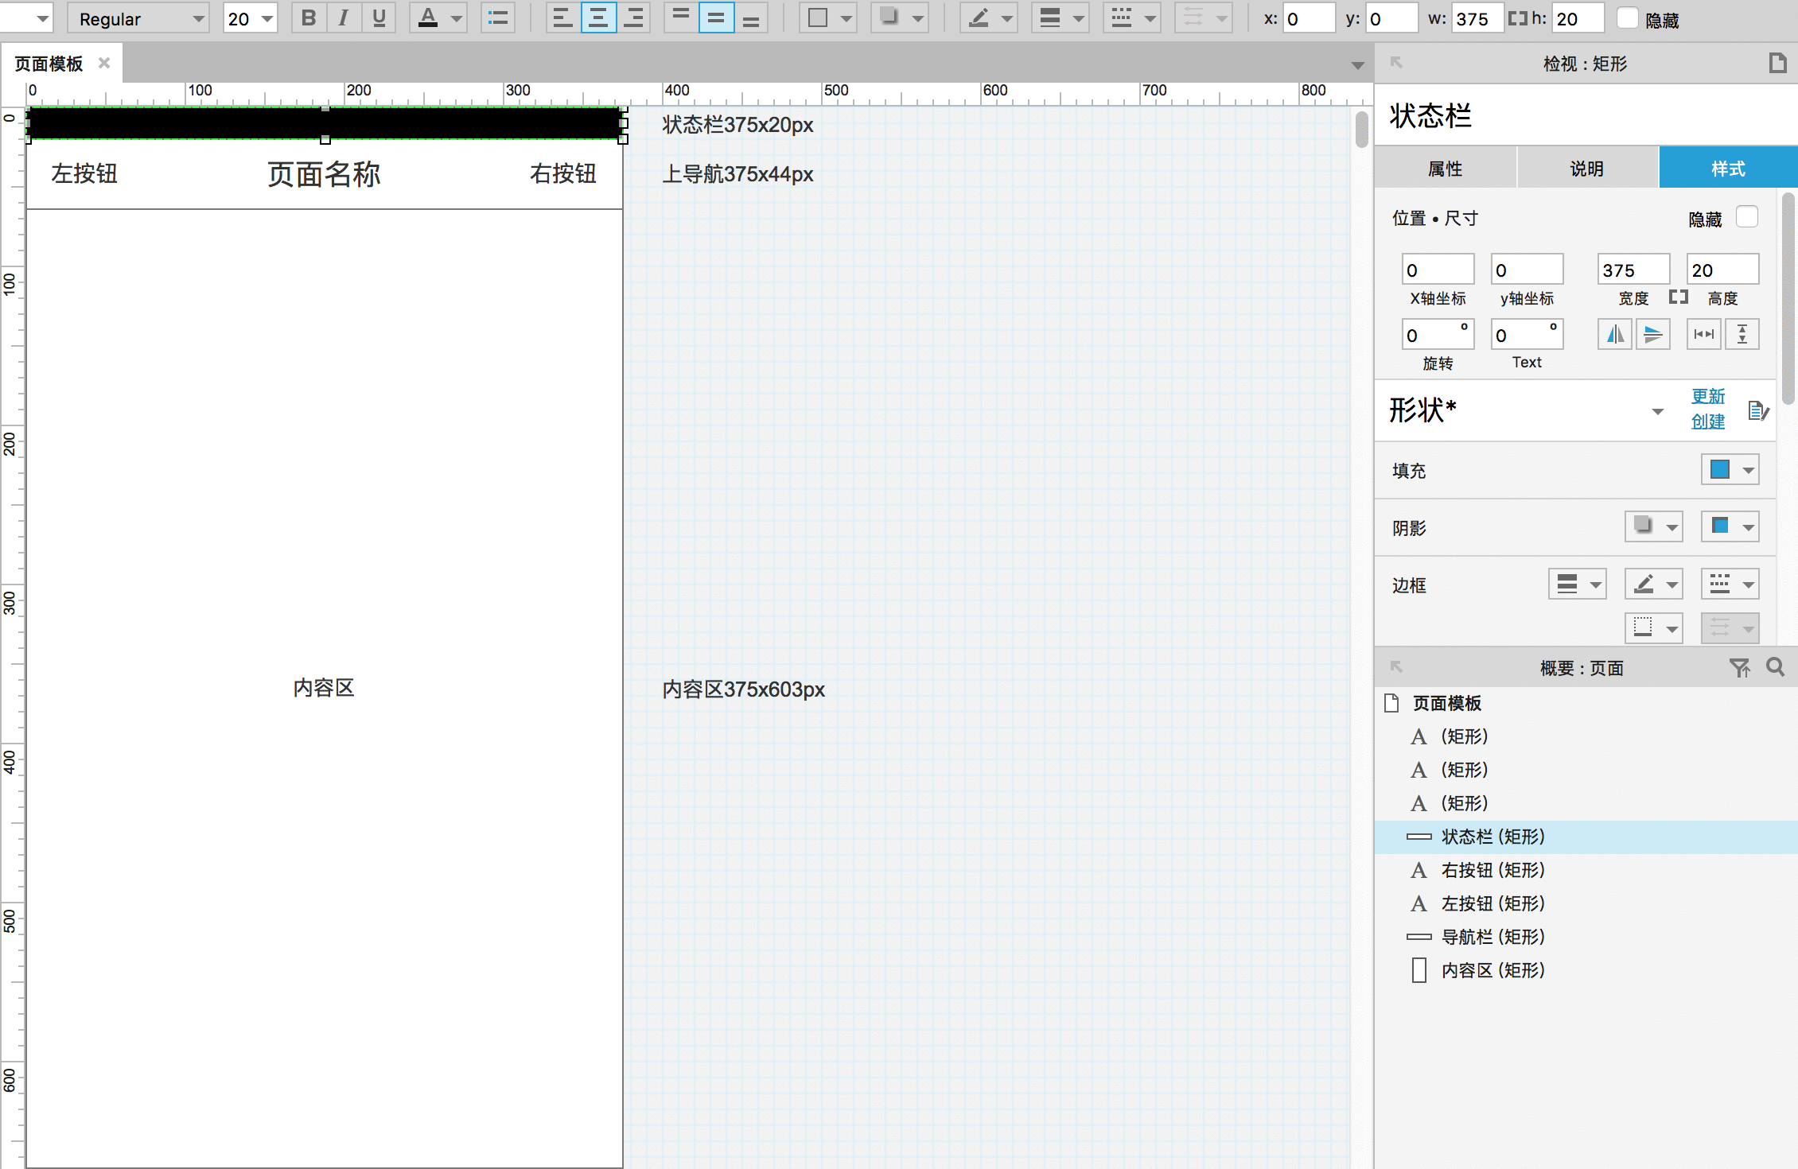The width and height of the screenshot is (1798, 1169).
Task: Pop out the 检视 panel arrow icon
Action: click(1396, 63)
